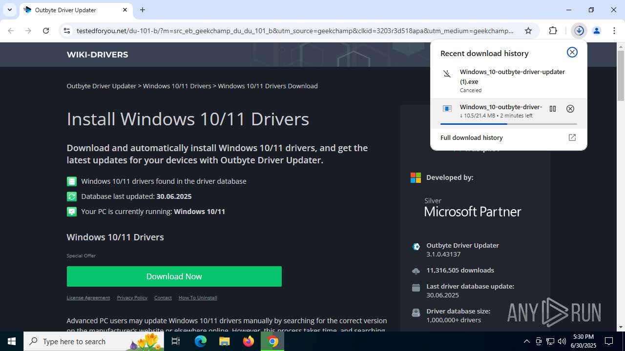The image size is (625, 351).
Task: Click the Outbyte Driver Updater gear icon
Action: pos(416,247)
